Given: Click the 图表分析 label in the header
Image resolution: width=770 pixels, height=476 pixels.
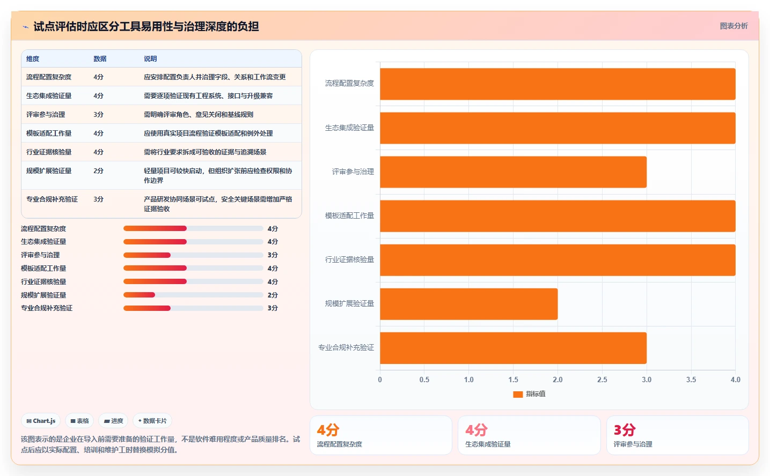Looking at the screenshot, I should pos(734,26).
